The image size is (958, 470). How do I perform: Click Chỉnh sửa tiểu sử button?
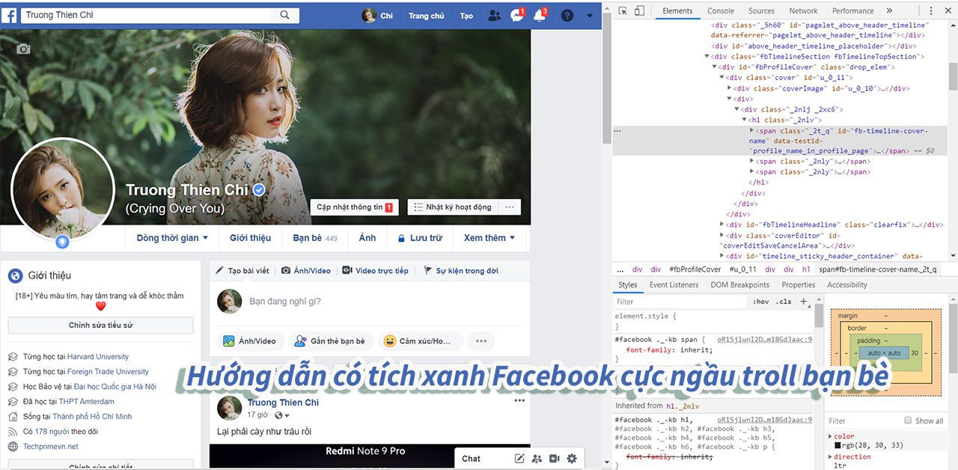click(100, 326)
